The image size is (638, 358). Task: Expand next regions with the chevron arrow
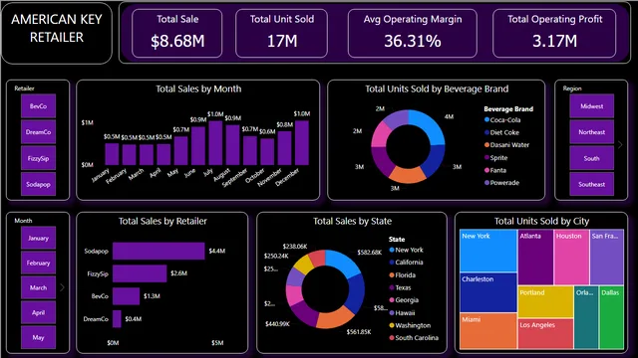(620, 144)
